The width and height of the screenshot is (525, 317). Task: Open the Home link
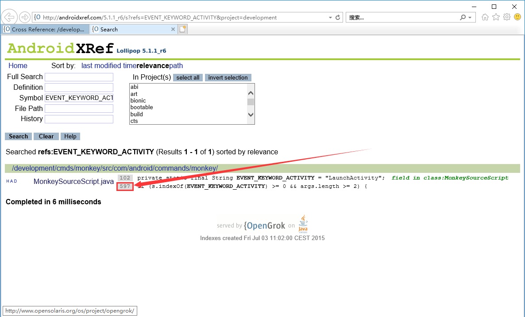click(x=18, y=65)
